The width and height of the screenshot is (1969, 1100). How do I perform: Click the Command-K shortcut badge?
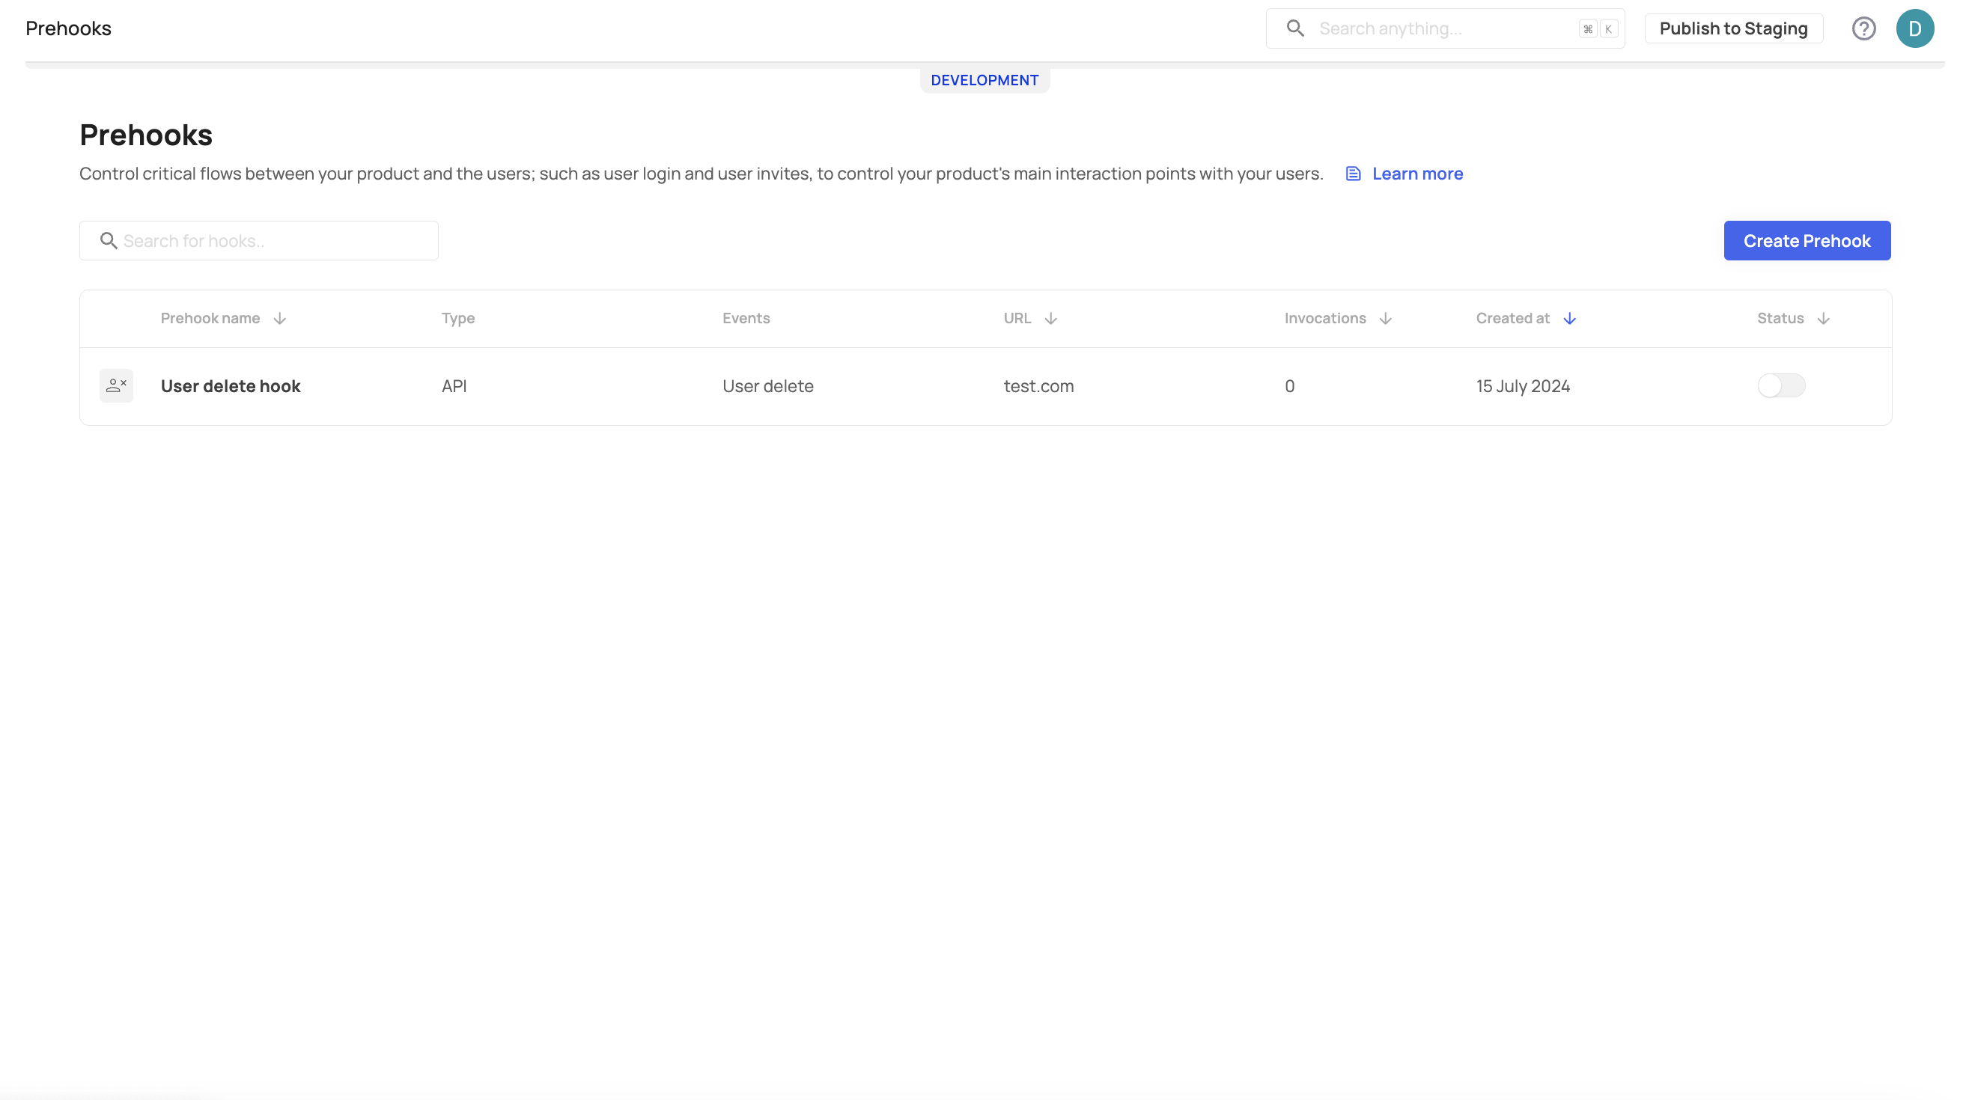[x=1598, y=29]
